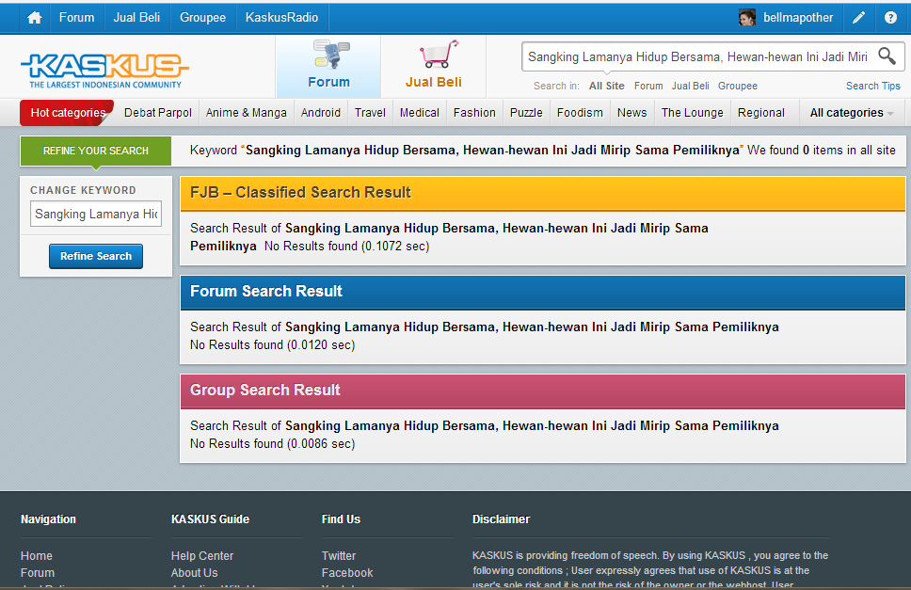Open the Debat Parpol category
The image size is (911, 590).
(x=158, y=113)
